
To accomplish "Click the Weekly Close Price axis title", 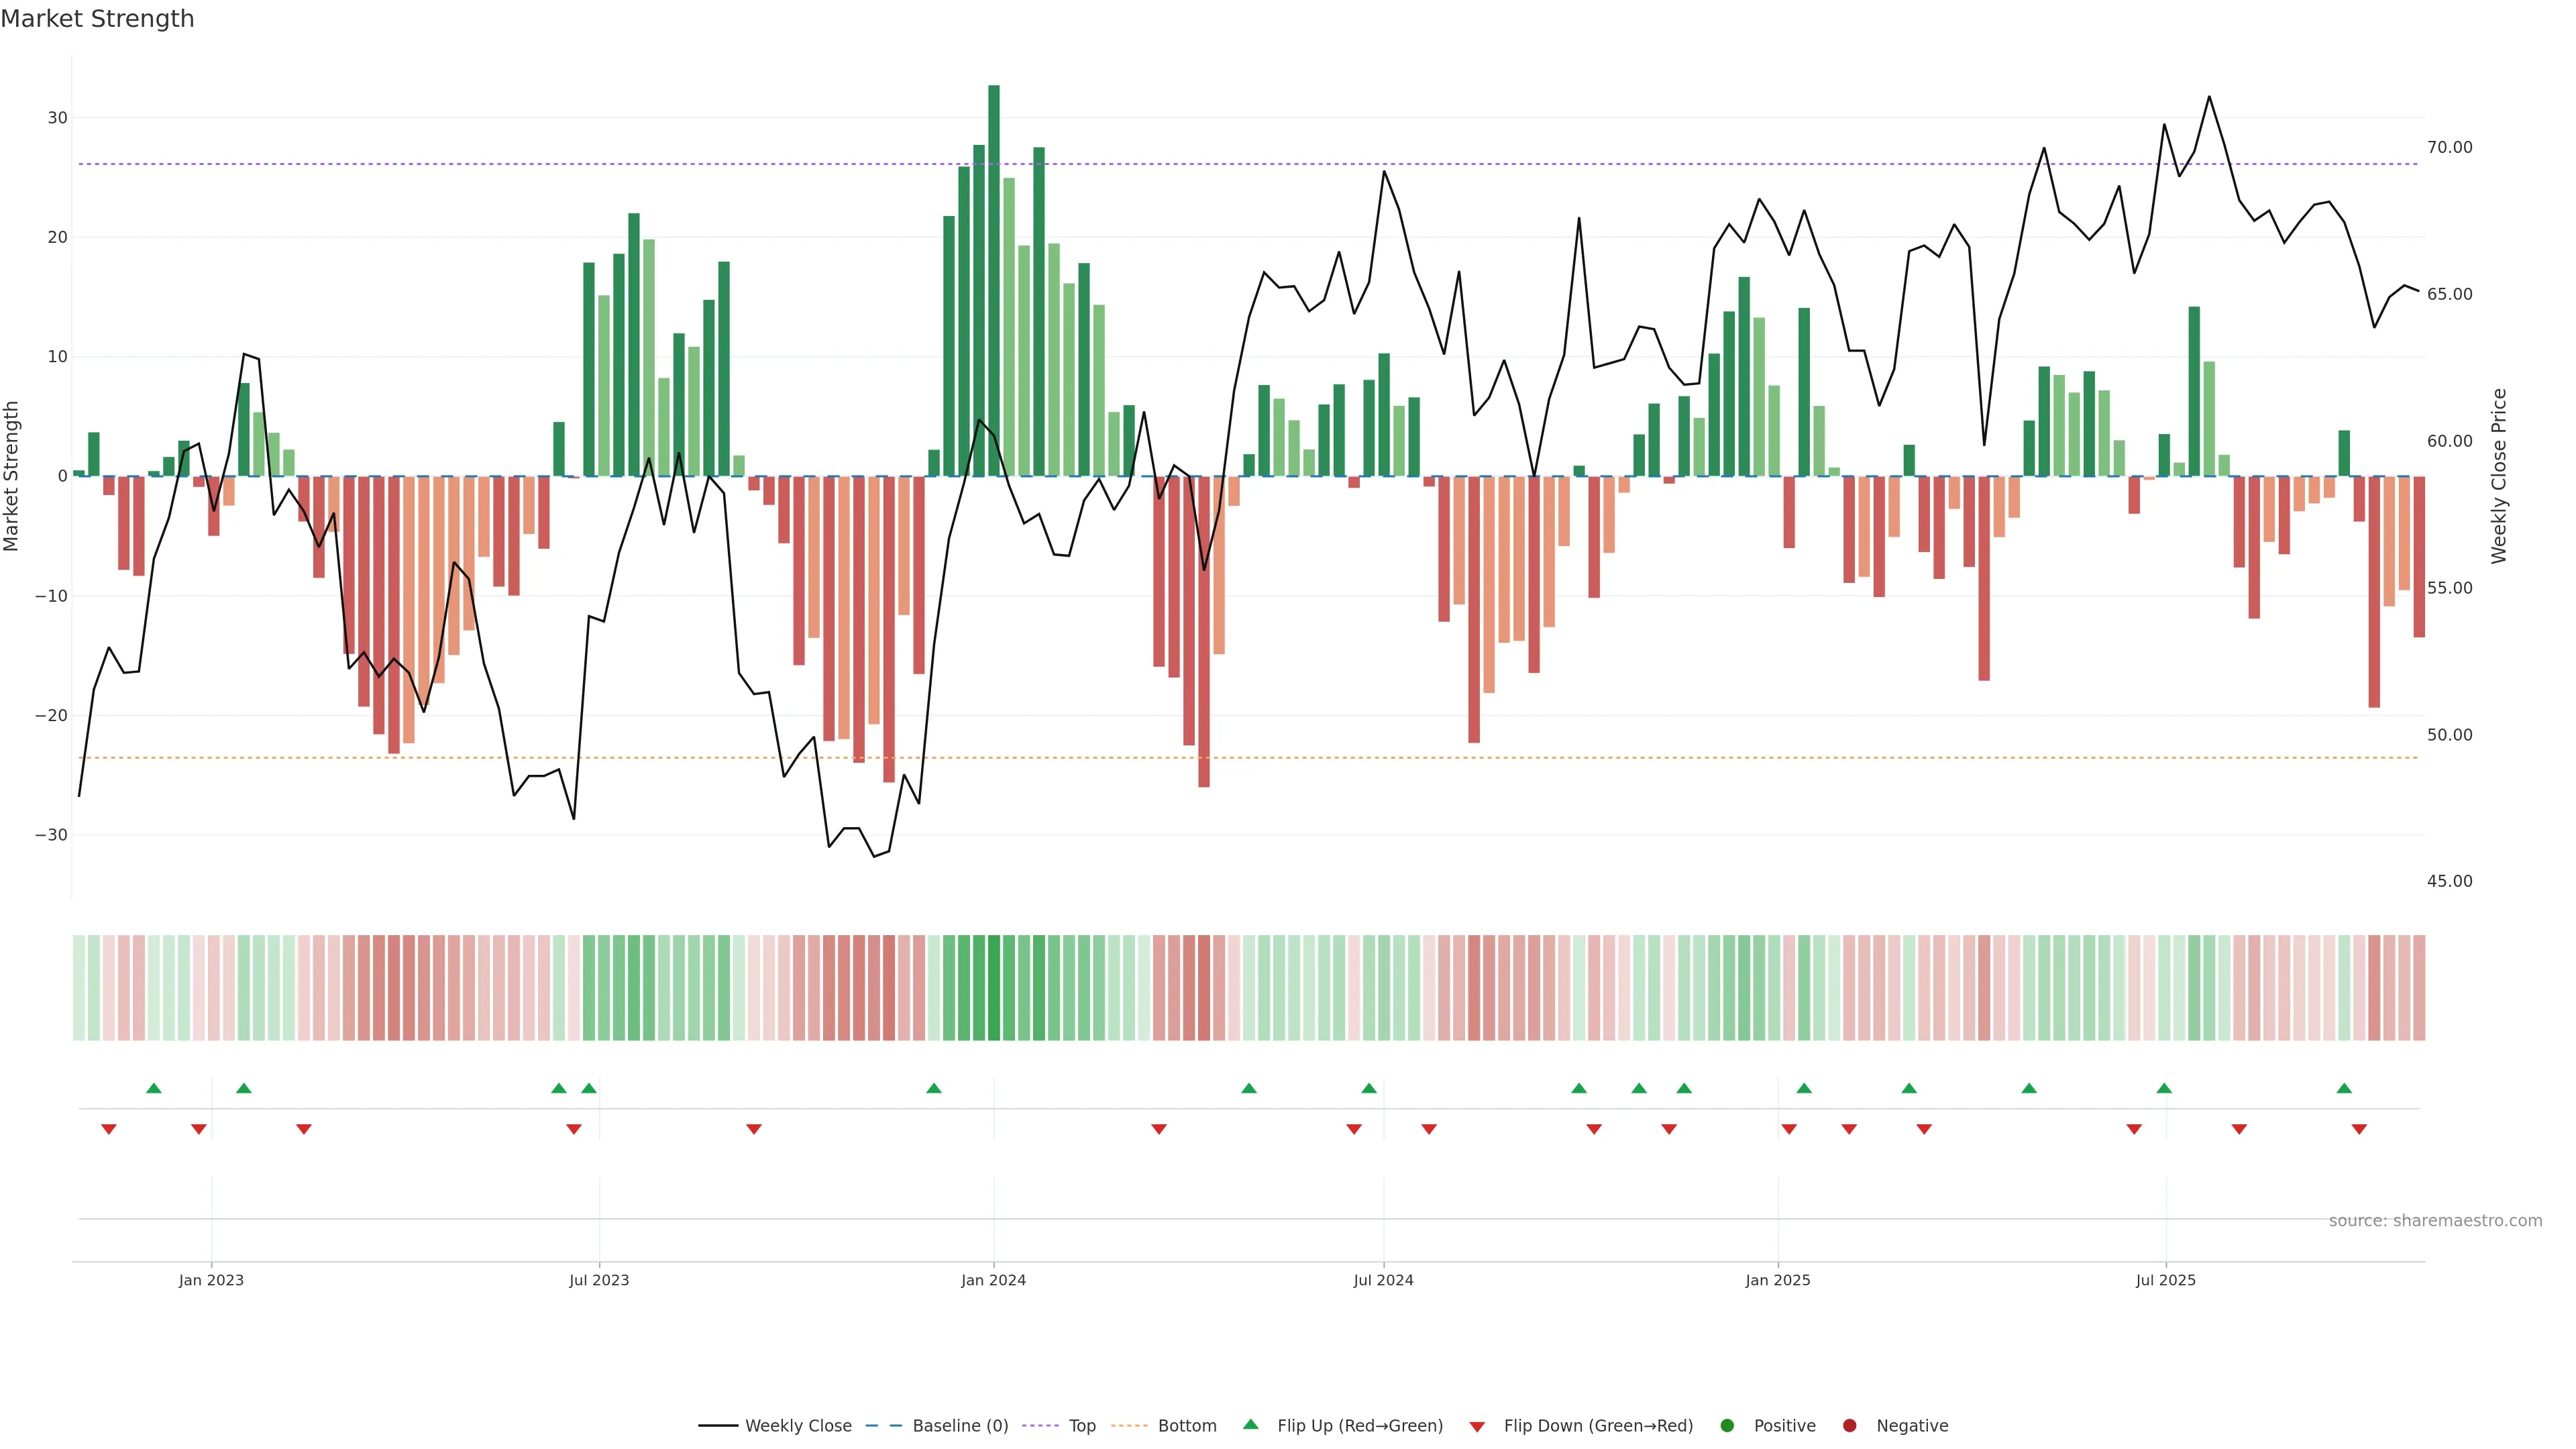I will tap(2499, 476).
